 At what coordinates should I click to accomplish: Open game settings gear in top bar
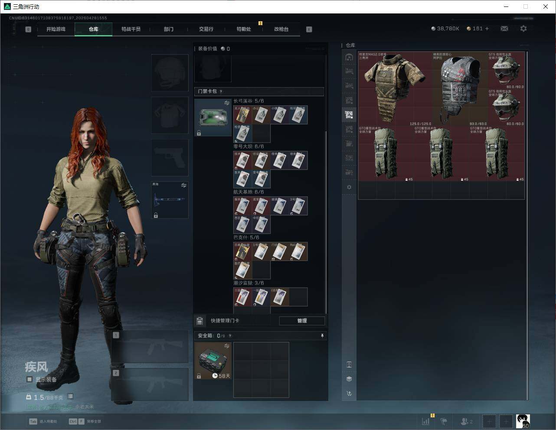click(x=523, y=29)
